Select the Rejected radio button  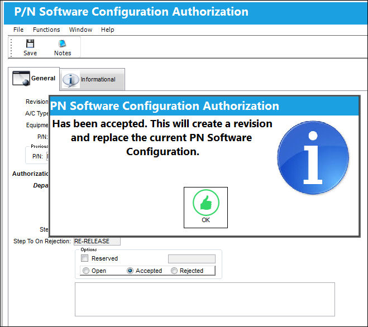[x=174, y=271]
